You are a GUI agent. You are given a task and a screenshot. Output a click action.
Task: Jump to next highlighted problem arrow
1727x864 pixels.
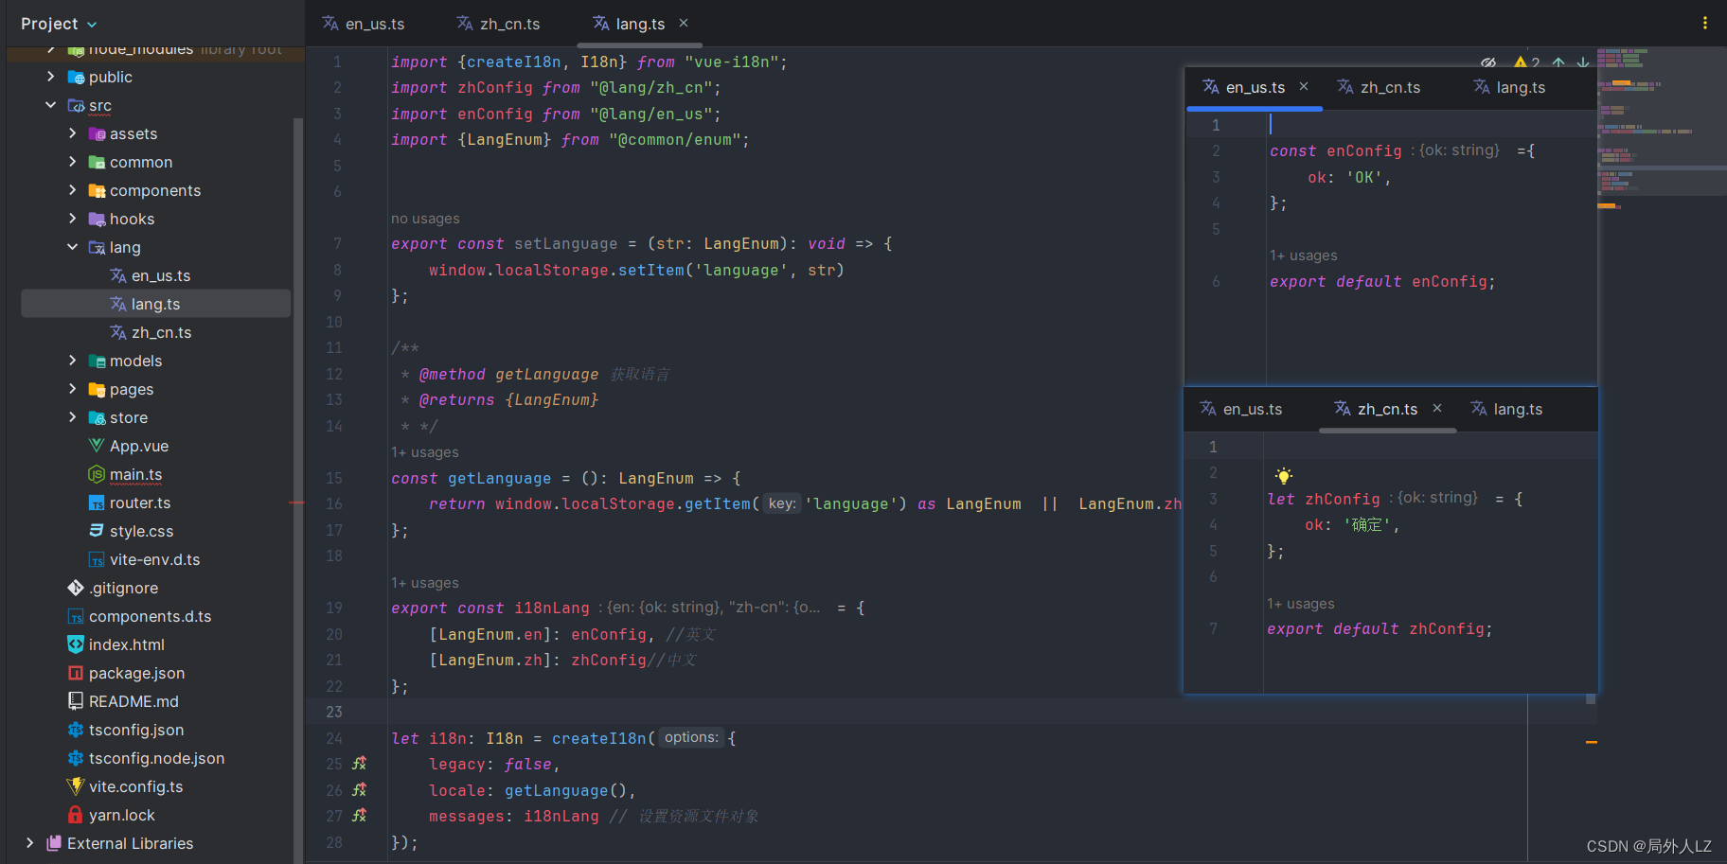coord(1583,62)
